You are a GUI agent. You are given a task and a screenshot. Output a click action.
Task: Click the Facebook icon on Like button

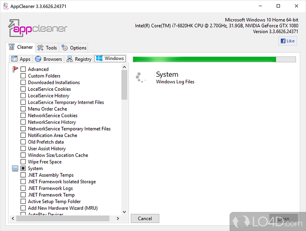pyautogui.click(x=283, y=41)
